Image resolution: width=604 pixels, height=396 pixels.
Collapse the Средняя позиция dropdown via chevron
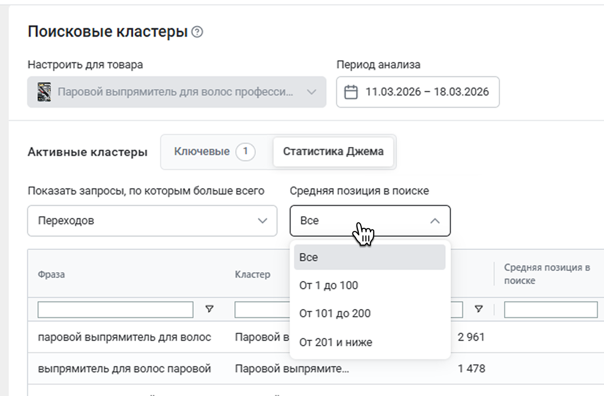[435, 221]
